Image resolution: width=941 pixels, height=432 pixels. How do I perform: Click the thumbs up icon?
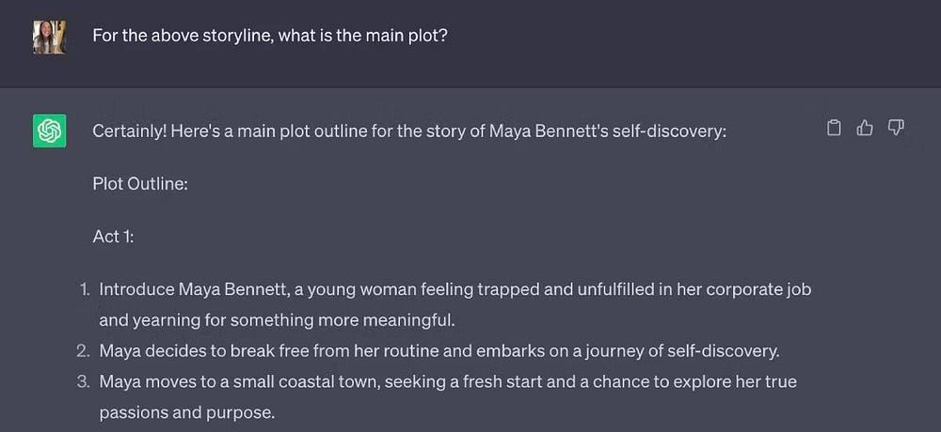[x=865, y=129]
